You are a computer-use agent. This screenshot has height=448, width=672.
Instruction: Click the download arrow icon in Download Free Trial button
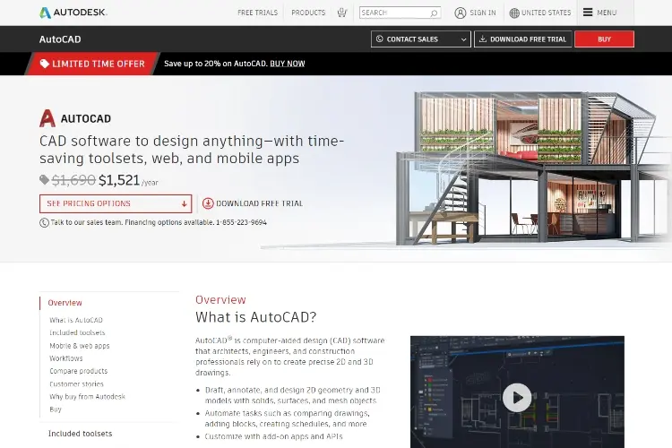(x=483, y=39)
